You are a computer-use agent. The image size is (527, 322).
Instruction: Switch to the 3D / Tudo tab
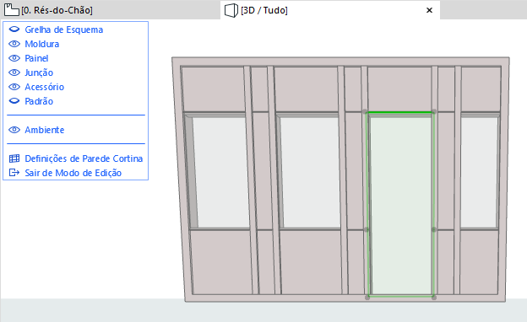(330, 10)
